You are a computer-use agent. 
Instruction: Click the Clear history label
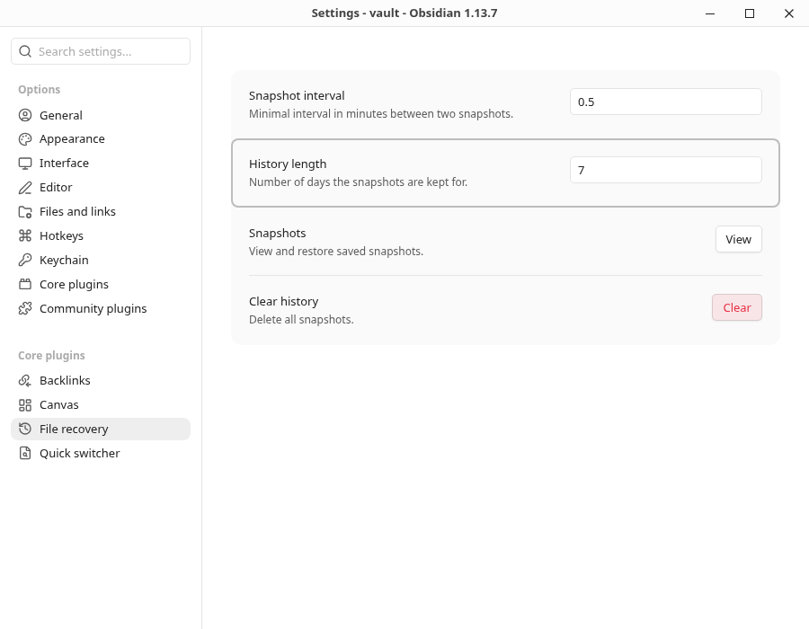pos(283,301)
